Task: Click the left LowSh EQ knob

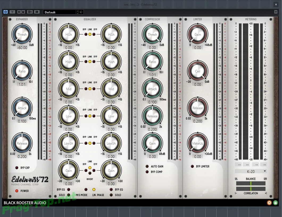Action: 69,143
